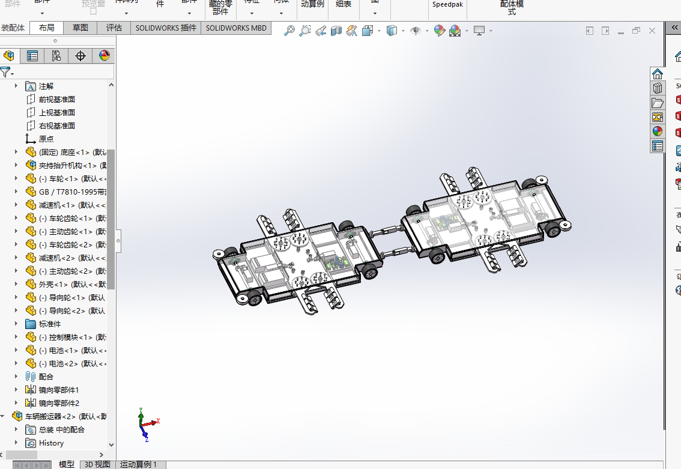Toggle the Hide/Show Items eye icon
The height and width of the screenshot is (469, 681).
click(x=416, y=31)
